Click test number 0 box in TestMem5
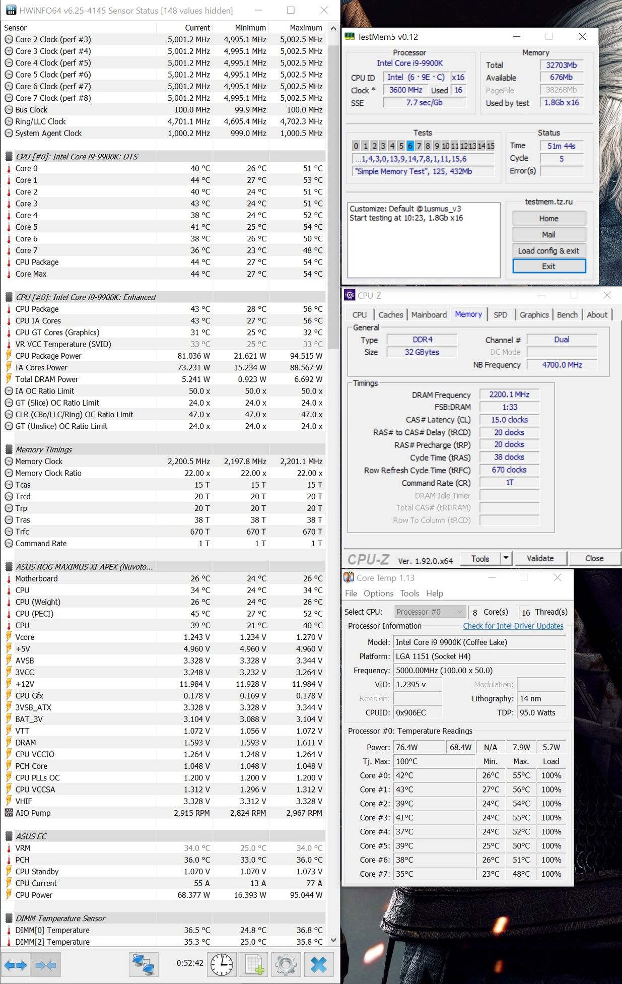This screenshot has height=984, width=622. tap(356, 146)
